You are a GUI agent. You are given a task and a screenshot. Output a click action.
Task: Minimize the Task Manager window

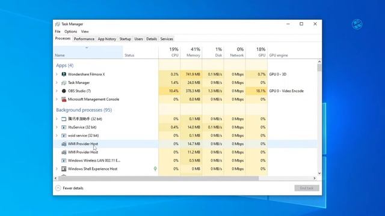point(288,24)
